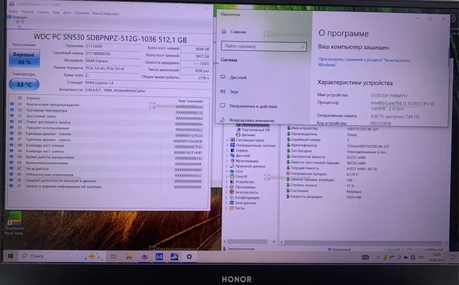This screenshot has width=459, height=285.
Task: Click the display monitor icon in Settings
Action: coord(223,77)
